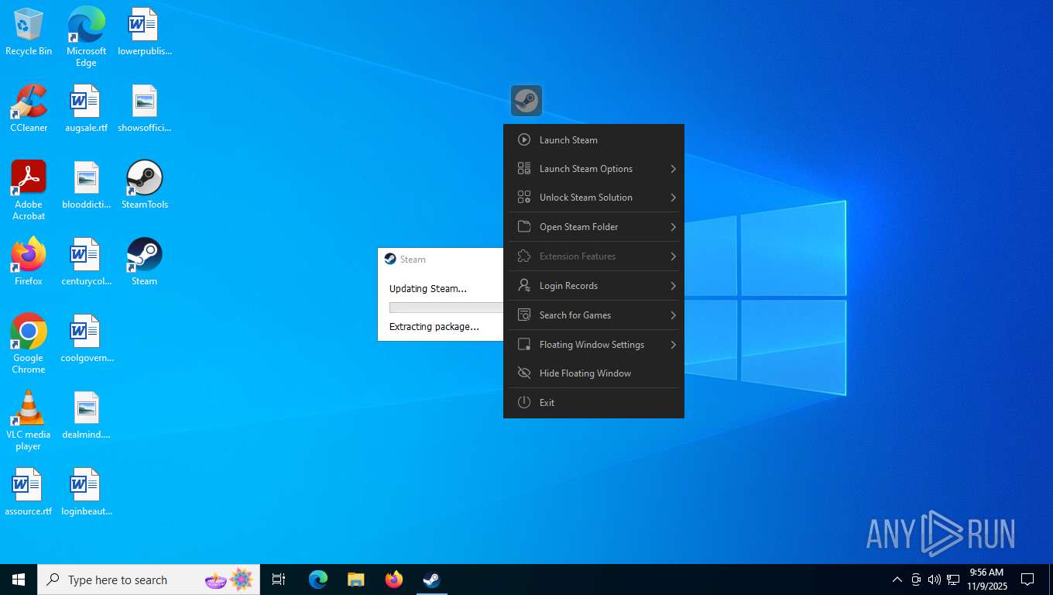
Task: Open the Windows Start menu
Action: 19,580
